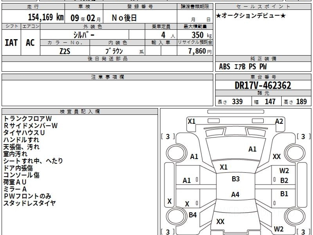
Task: Select the A4 damage mark on diagram
Action: (x=235, y=195)
